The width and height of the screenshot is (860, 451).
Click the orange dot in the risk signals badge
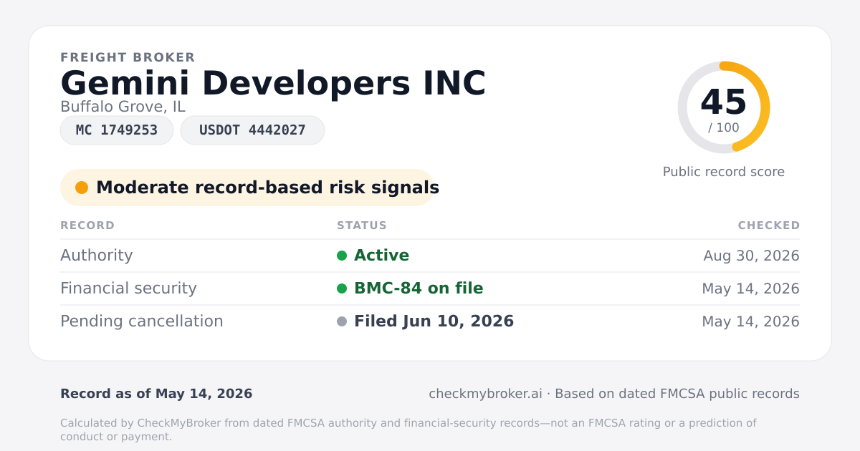point(82,188)
